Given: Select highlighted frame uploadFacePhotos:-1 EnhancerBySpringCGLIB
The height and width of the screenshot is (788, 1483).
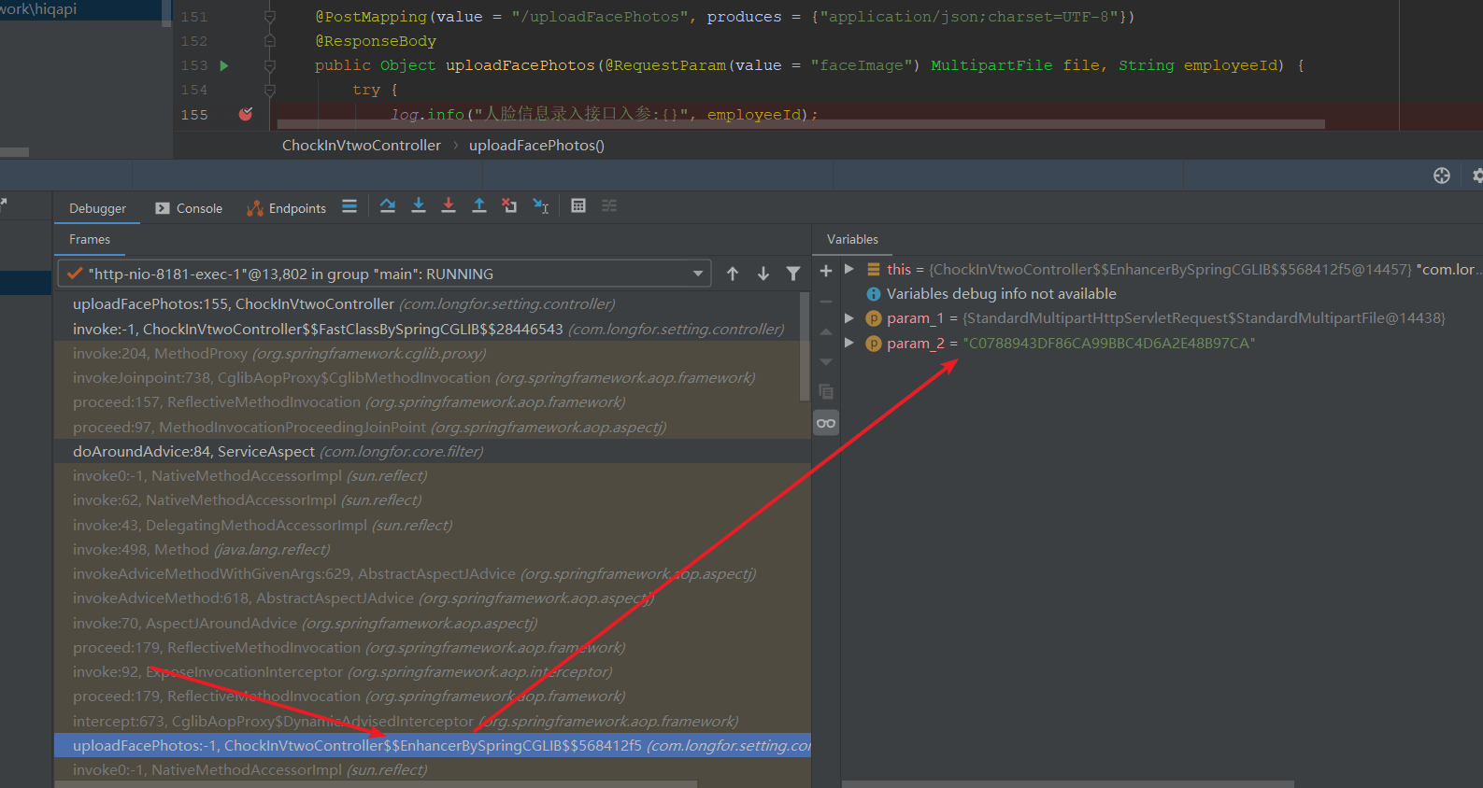Looking at the screenshot, I should click(433, 745).
